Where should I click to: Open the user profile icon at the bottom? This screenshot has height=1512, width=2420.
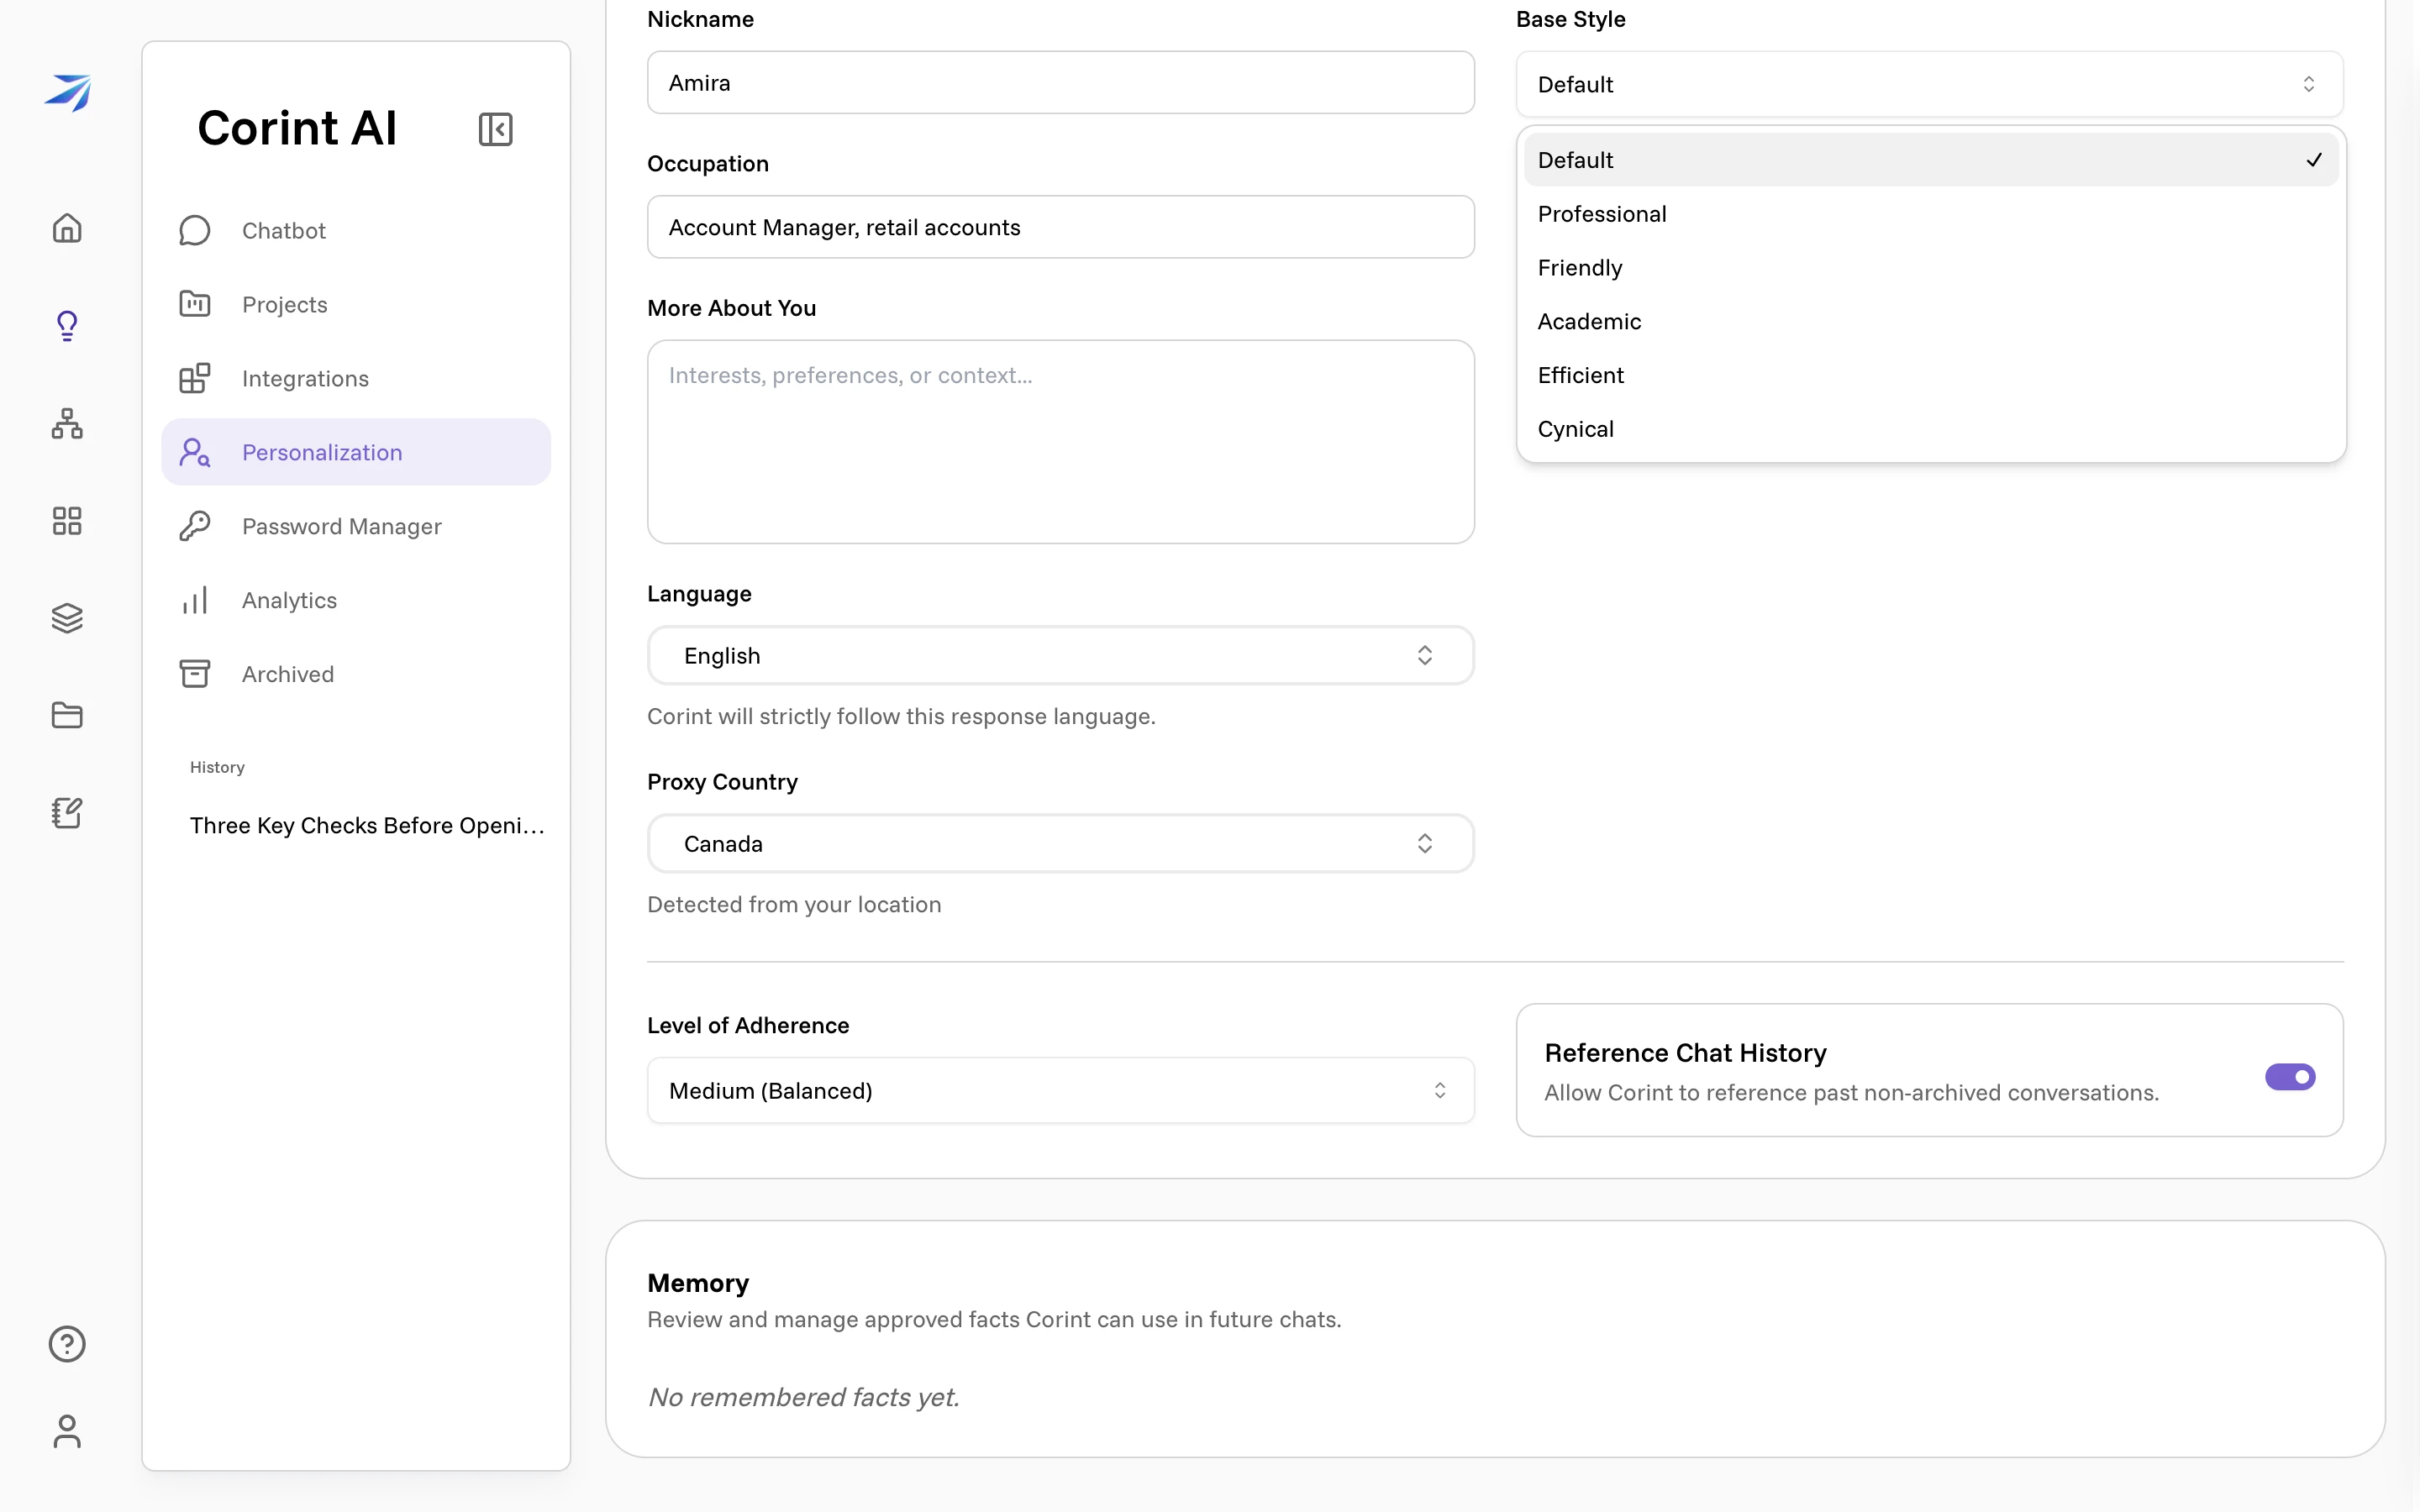click(x=67, y=1431)
